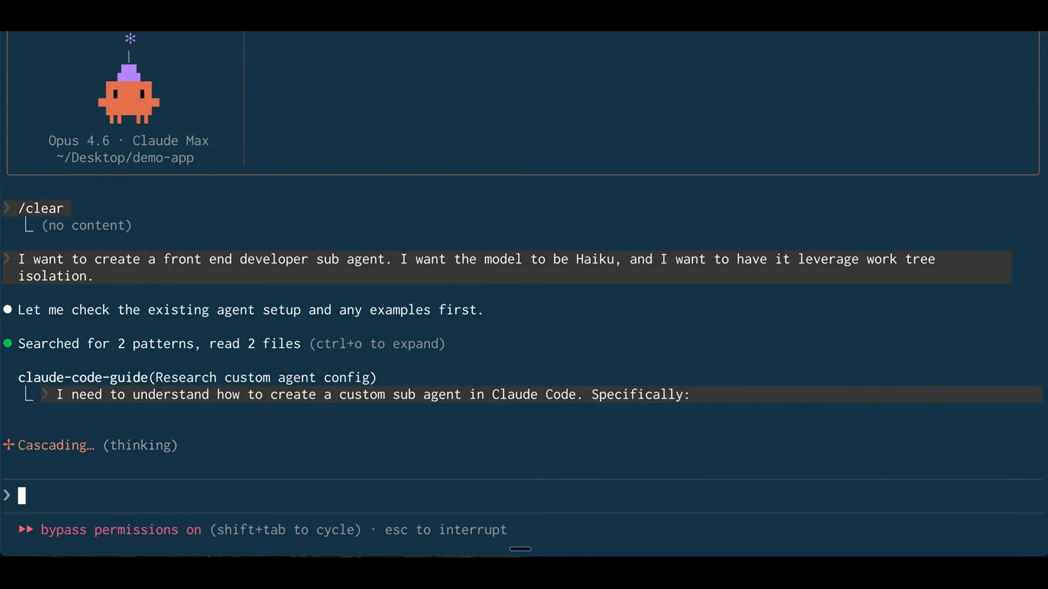
Task: Expand the sub agent prompt chevron under claude-code-guide
Action: coord(45,394)
